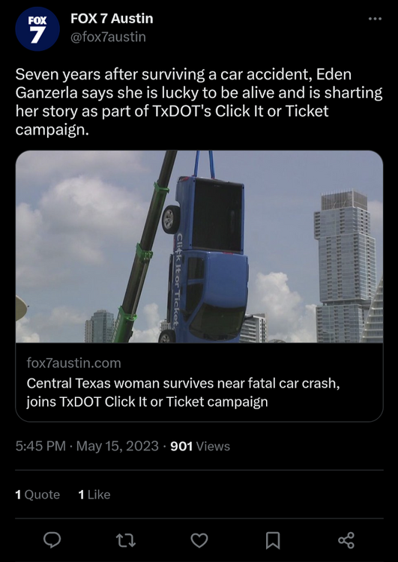Open the reply comment icon
This screenshot has height=562, width=398.
pyautogui.click(x=52, y=540)
